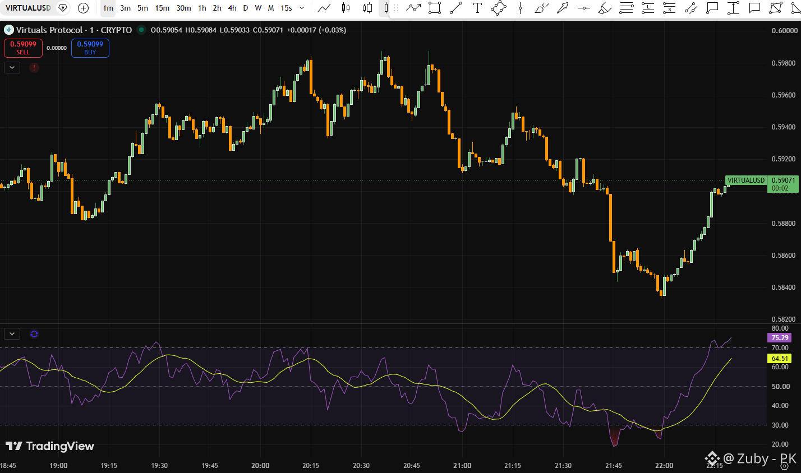Select the horizontal line tool
This screenshot has height=473, width=801.
584,8
